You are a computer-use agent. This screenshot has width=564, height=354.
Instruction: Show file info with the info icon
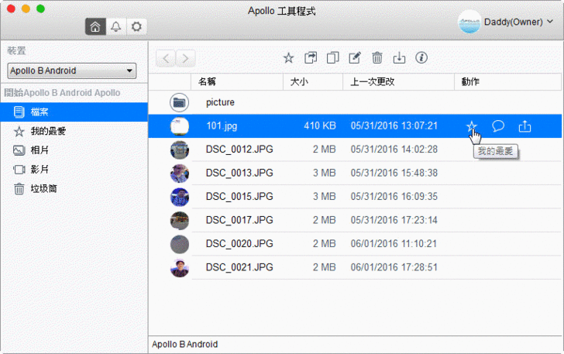(422, 57)
